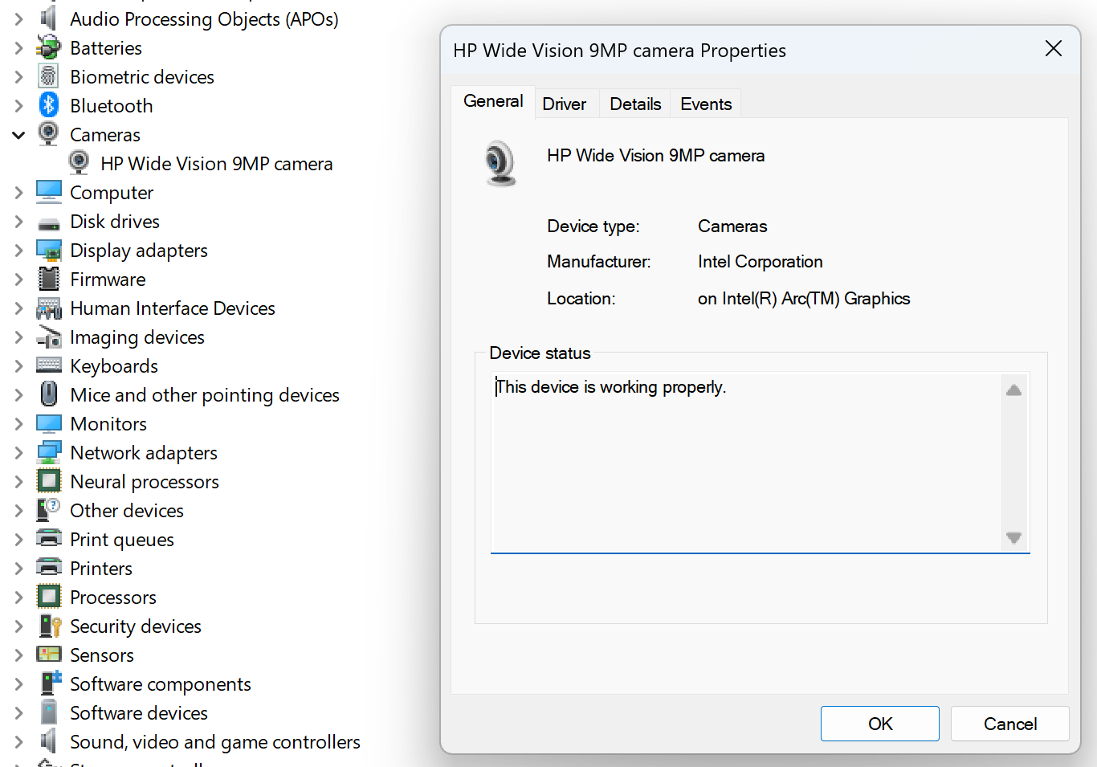Click the Bluetooth category icon

coord(49,105)
